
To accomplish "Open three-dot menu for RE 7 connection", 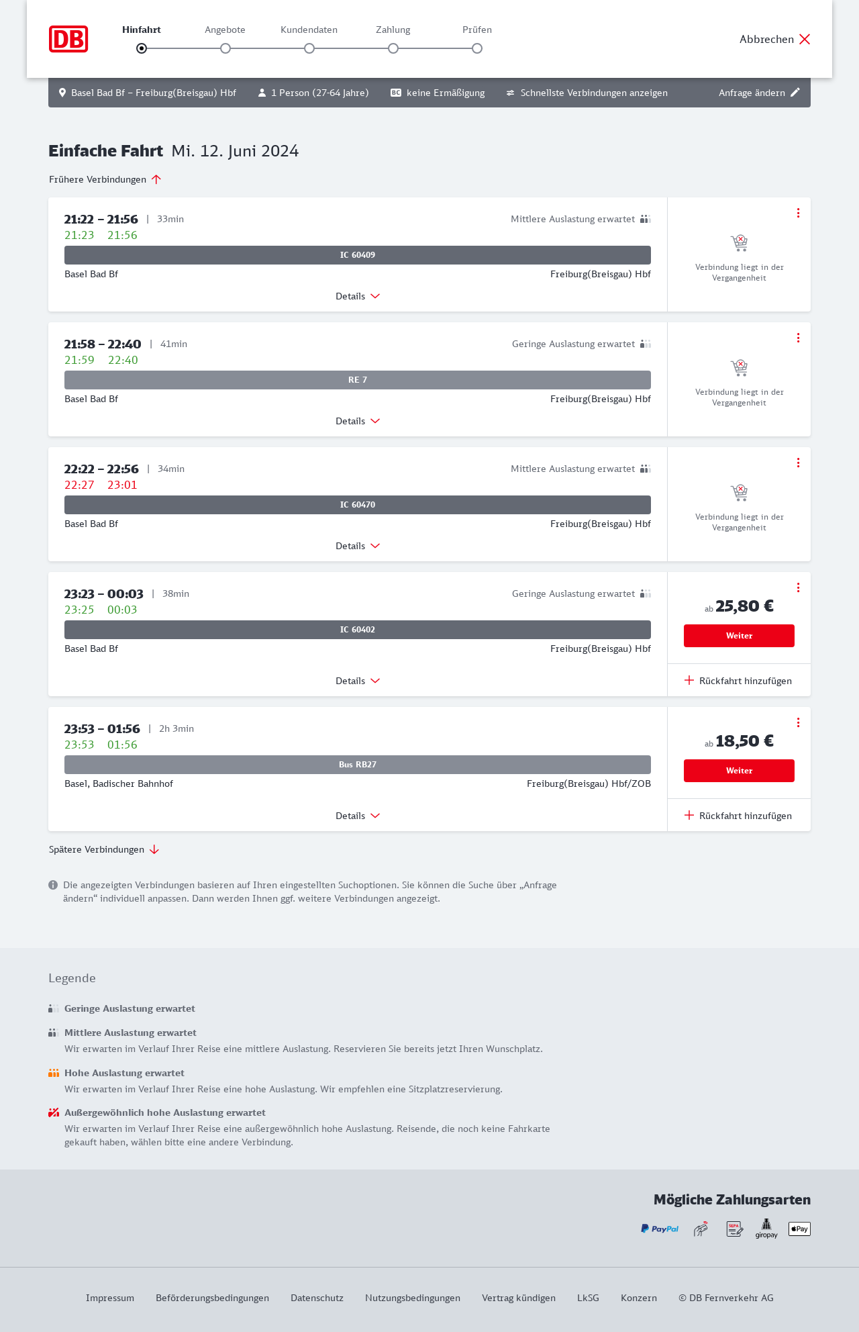I will pyautogui.click(x=798, y=338).
